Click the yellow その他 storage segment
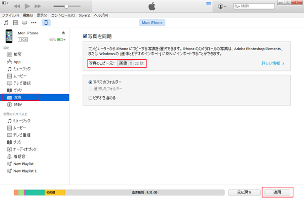This screenshot has width=304, height=200. (55, 192)
